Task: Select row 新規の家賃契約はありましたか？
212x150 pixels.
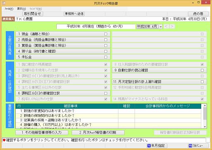Action: click(108, 111)
